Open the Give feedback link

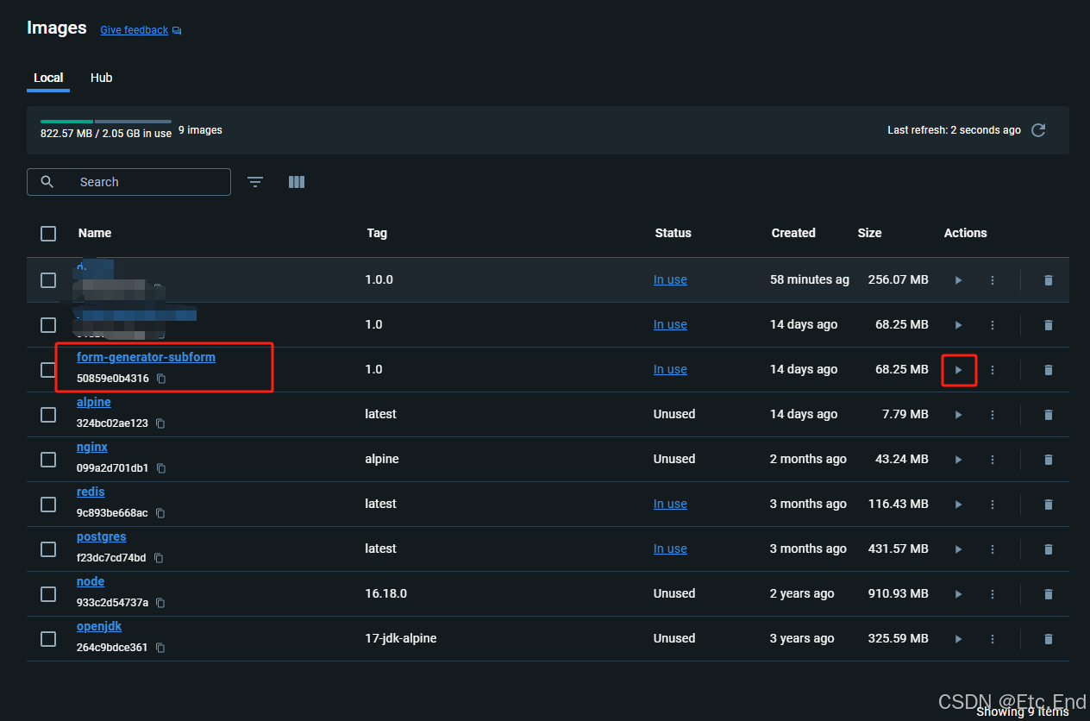click(x=135, y=30)
